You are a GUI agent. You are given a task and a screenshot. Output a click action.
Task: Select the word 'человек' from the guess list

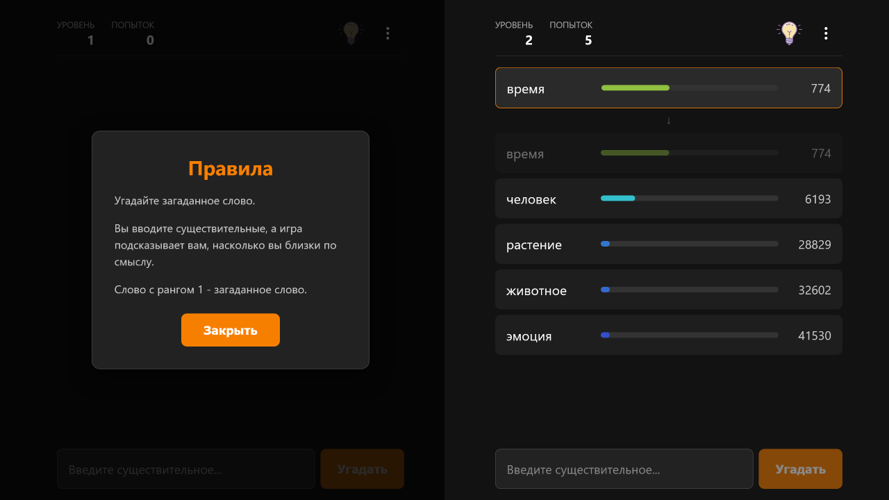click(x=668, y=199)
